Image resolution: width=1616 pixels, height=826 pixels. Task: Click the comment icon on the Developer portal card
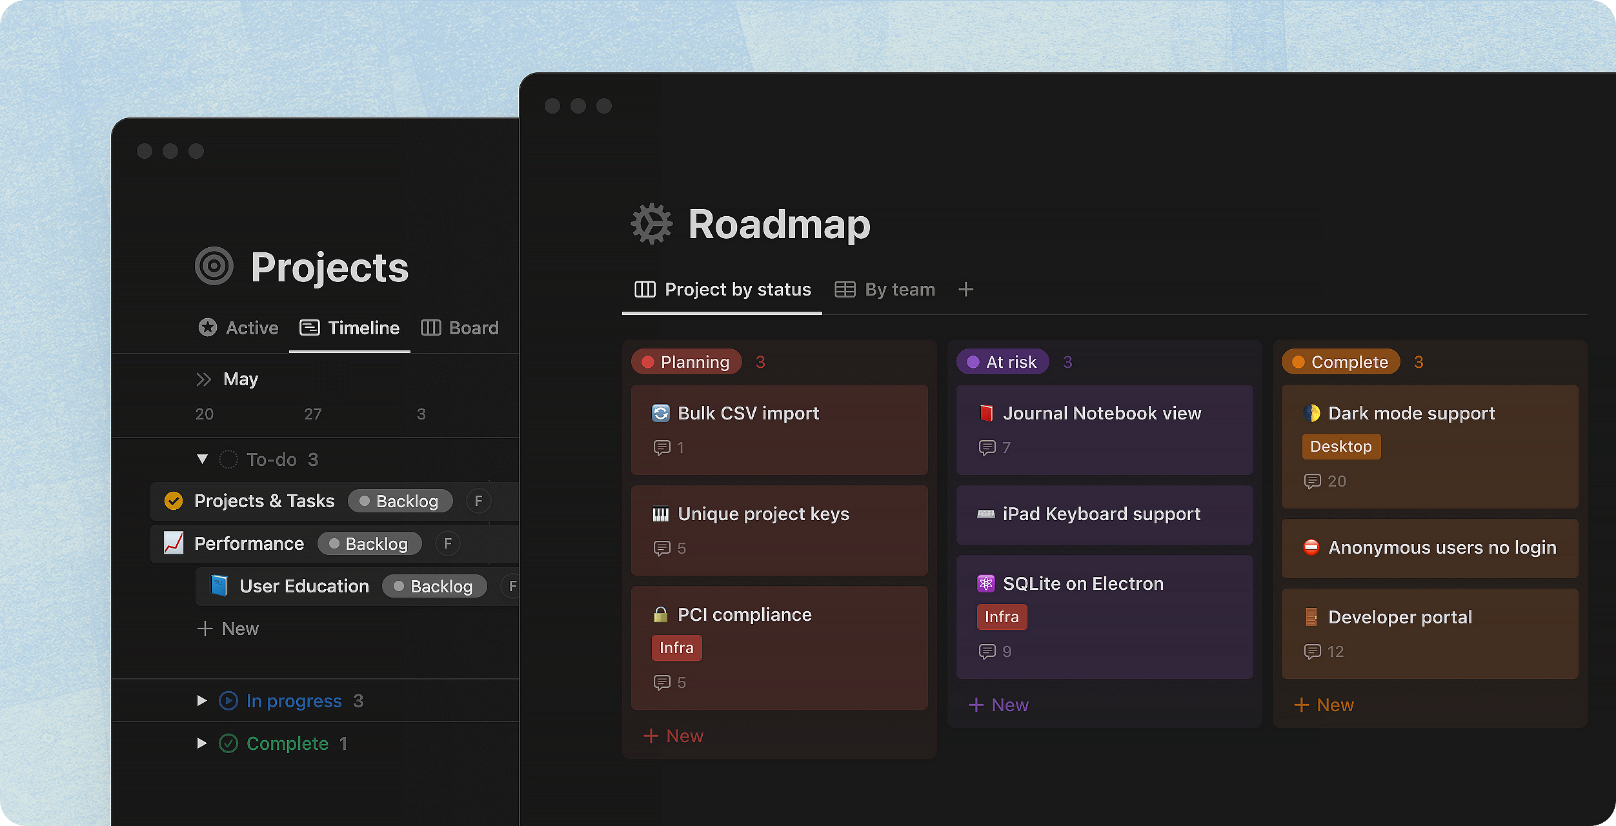1312,651
